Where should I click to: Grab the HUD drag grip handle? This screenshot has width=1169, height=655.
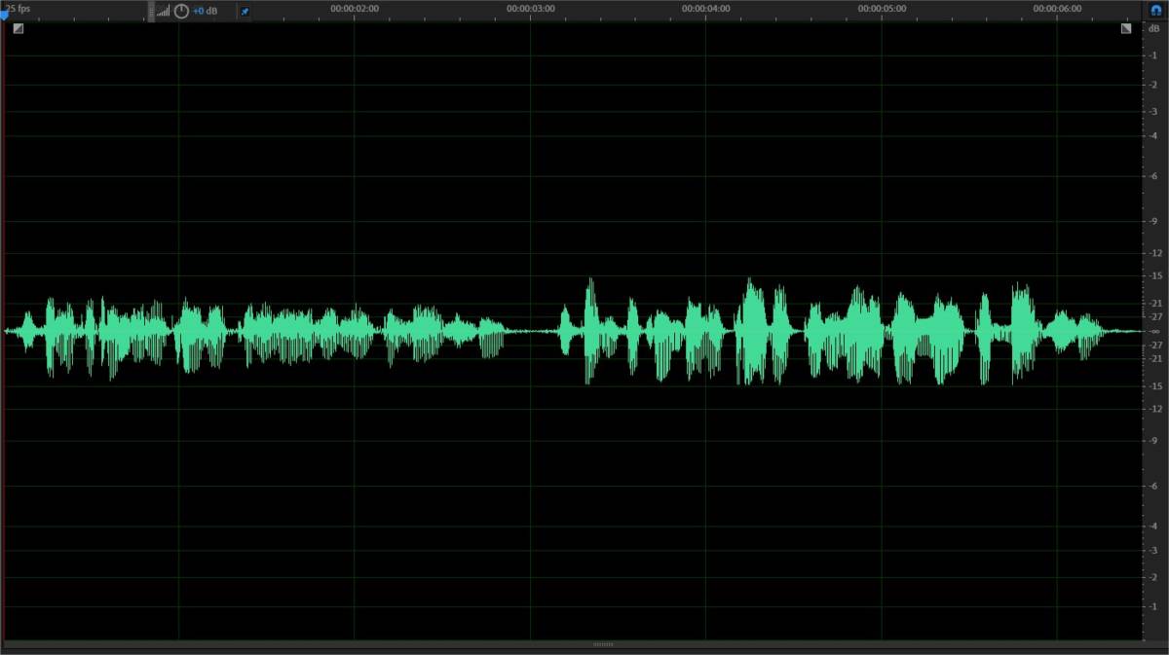click(x=151, y=11)
